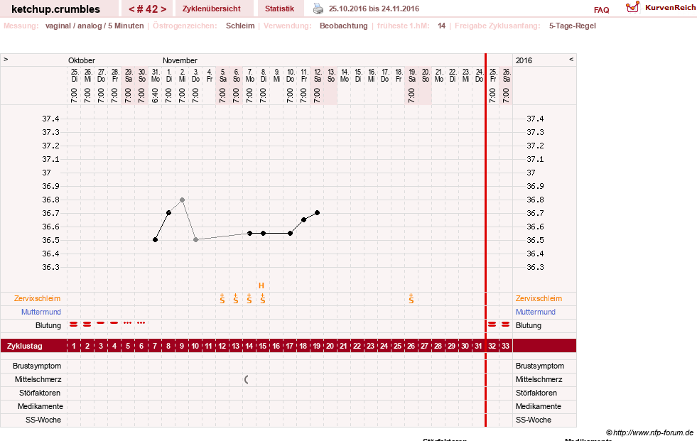This screenshot has width=697, height=441.
Task: Click the left Störfaktoren row label
Action: pyautogui.click(x=40, y=393)
